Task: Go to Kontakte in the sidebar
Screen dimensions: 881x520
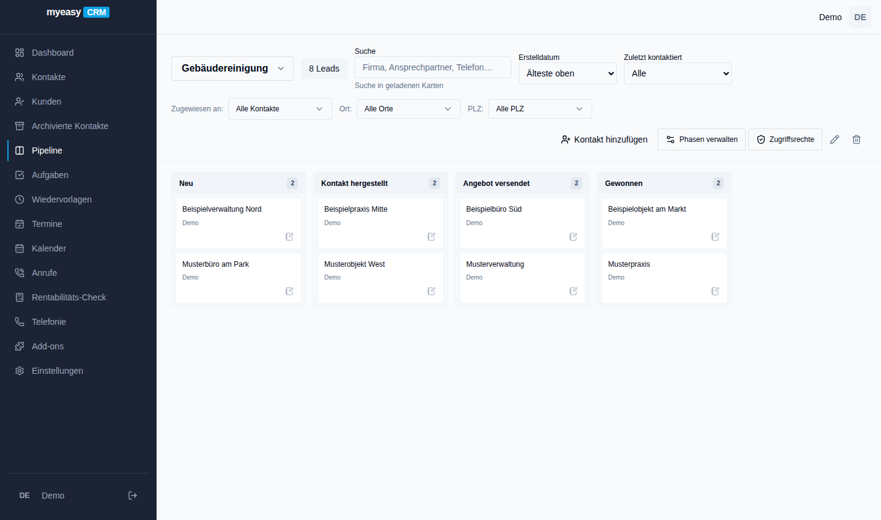Action: (x=78, y=77)
